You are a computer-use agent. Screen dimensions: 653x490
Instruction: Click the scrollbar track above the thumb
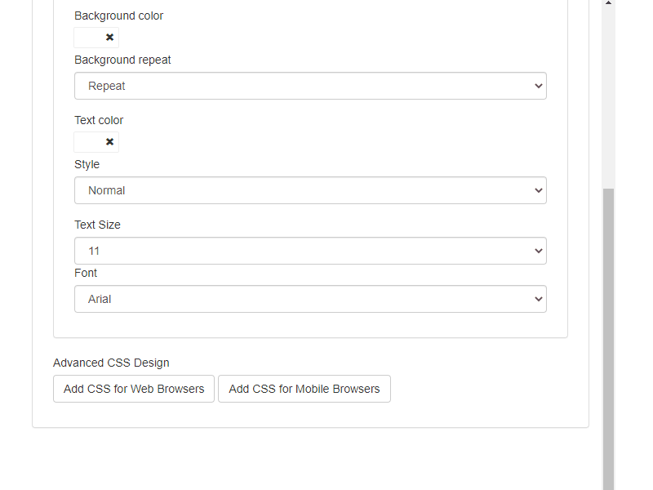pyautogui.click(x=608, y=98)
